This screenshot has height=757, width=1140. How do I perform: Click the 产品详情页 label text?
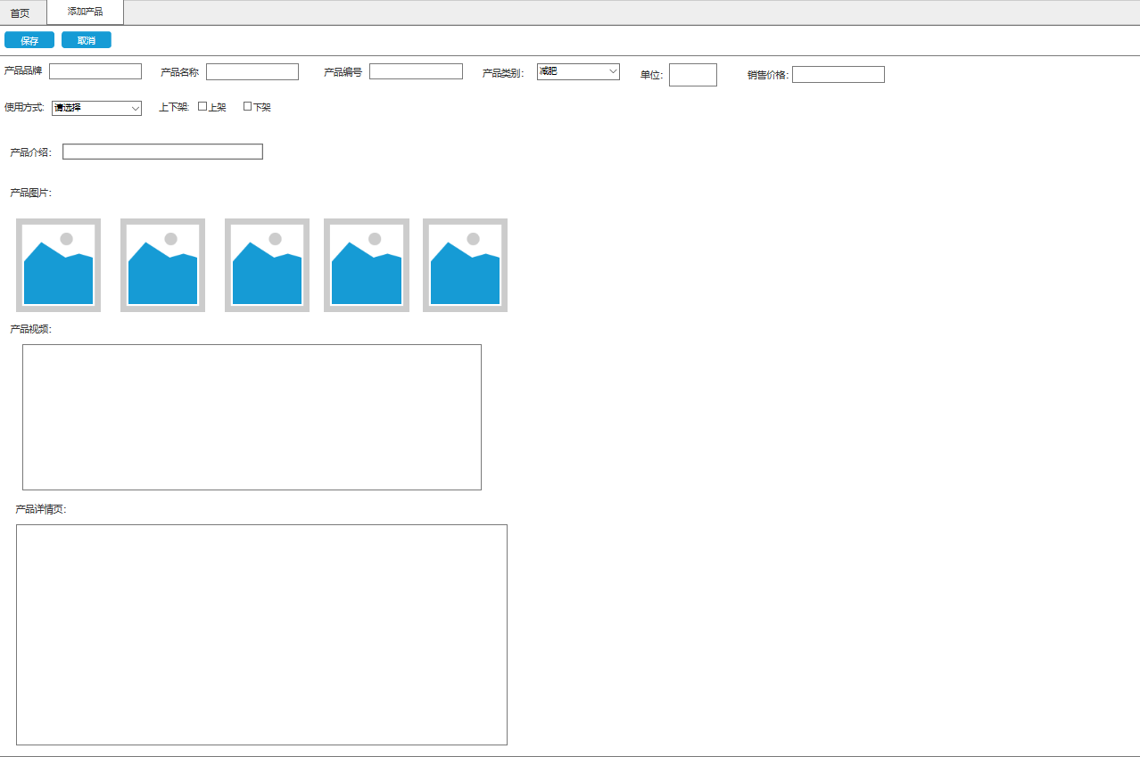coord(40,510)
